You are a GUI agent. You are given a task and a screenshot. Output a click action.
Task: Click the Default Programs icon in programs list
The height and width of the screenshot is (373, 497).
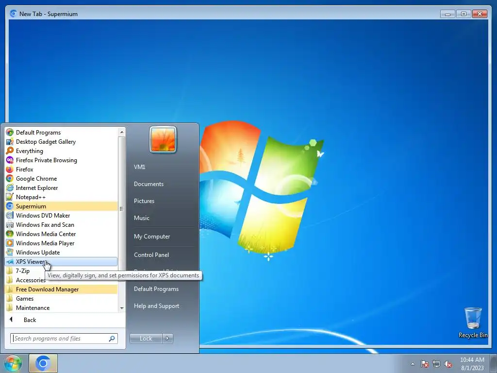[10, 132]
